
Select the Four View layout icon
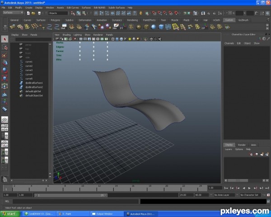pyautogui.click(x=5, y=128)
